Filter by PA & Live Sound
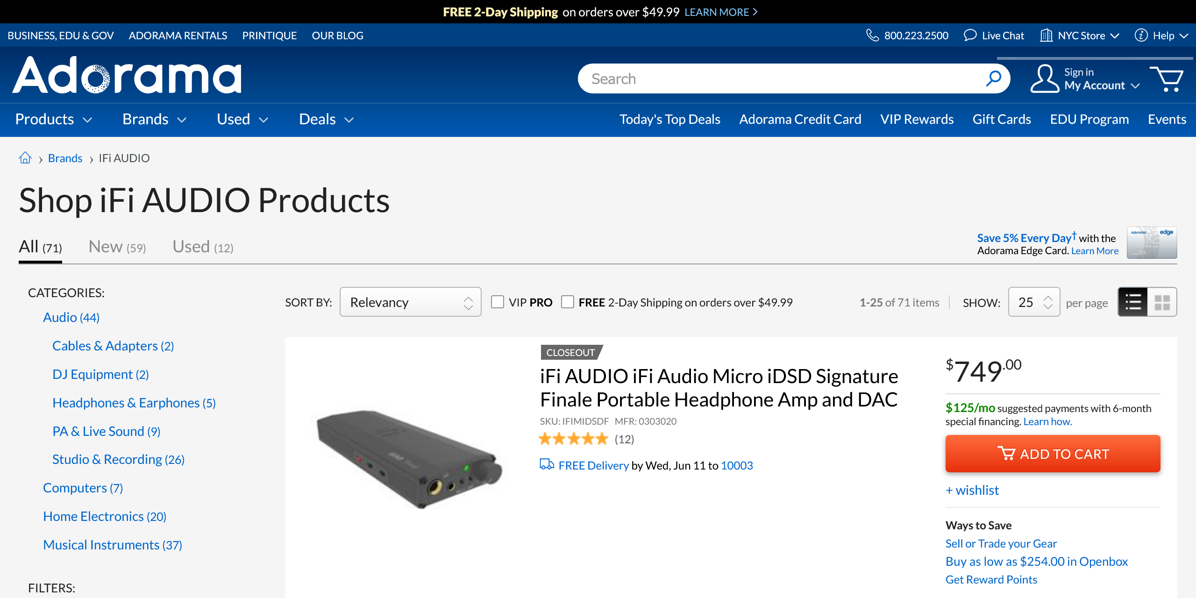Screen dimensions: 1196x598 pyautogui.click(x=107, y=431)
